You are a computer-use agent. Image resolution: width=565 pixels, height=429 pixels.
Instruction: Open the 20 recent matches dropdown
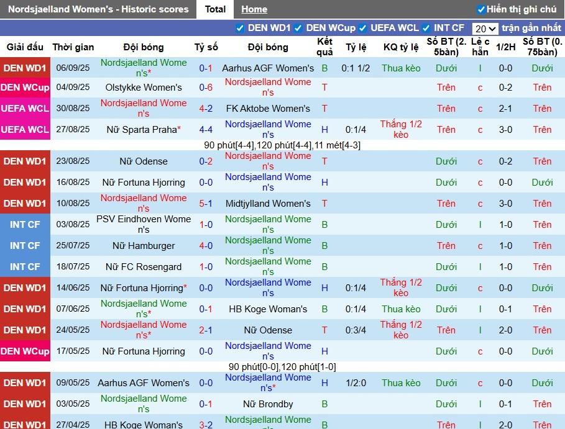[x=485, y=29]
